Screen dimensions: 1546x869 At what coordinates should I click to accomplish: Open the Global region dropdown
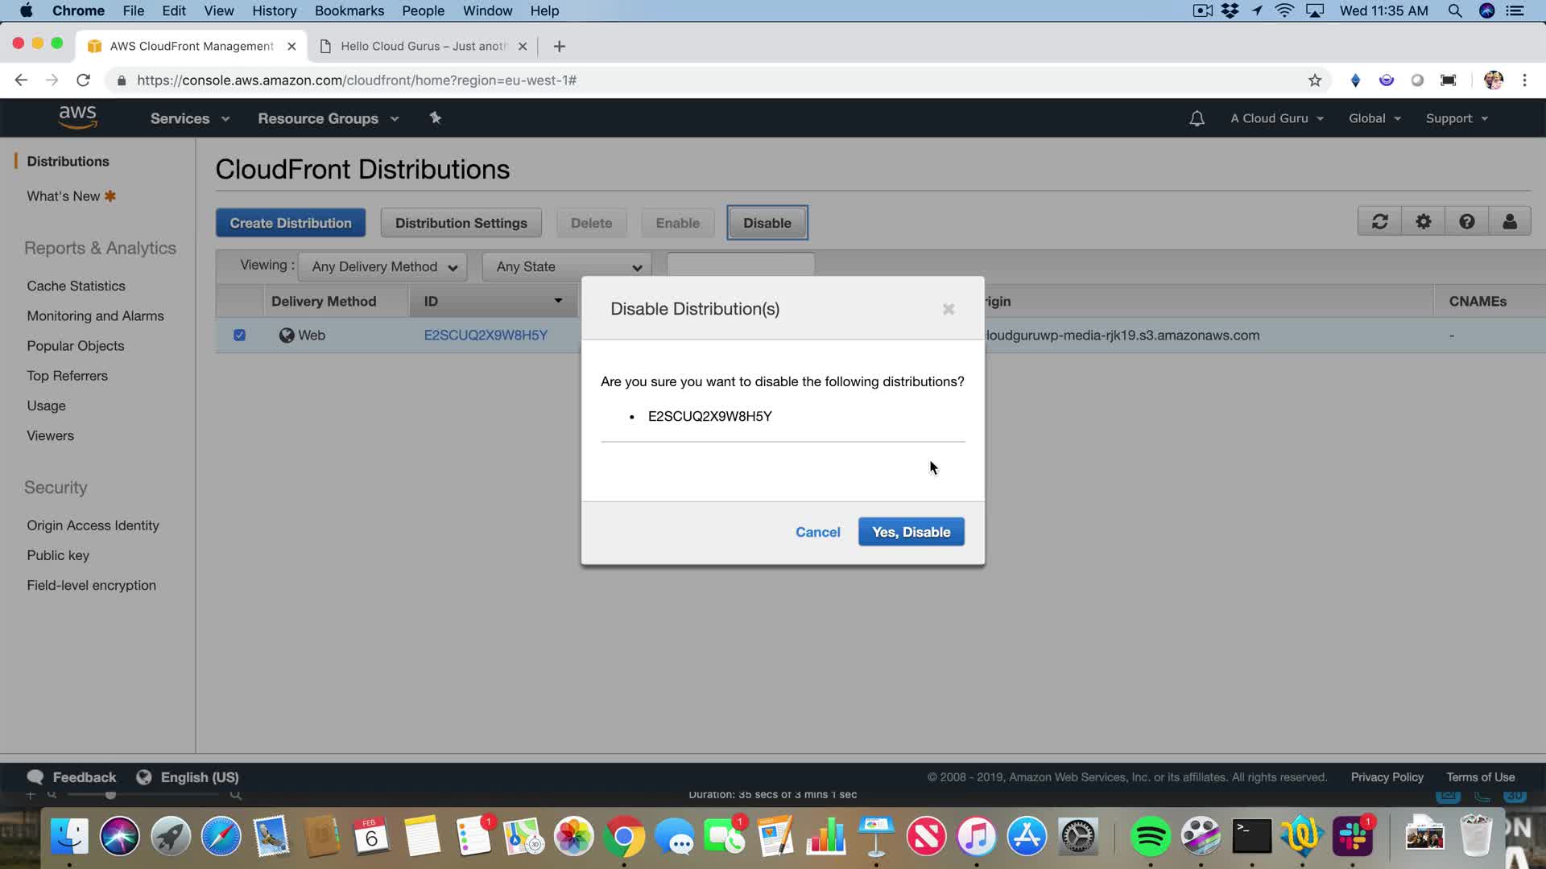pyautogui.click(x=1374, y=118)
